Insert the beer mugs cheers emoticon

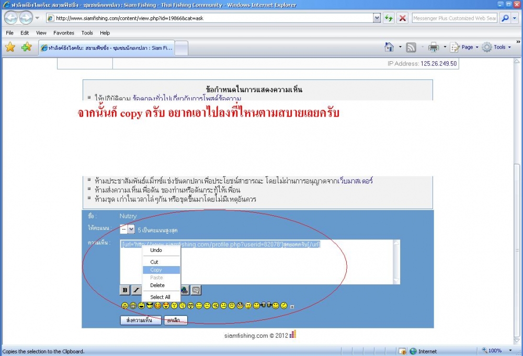pos(266,305)
